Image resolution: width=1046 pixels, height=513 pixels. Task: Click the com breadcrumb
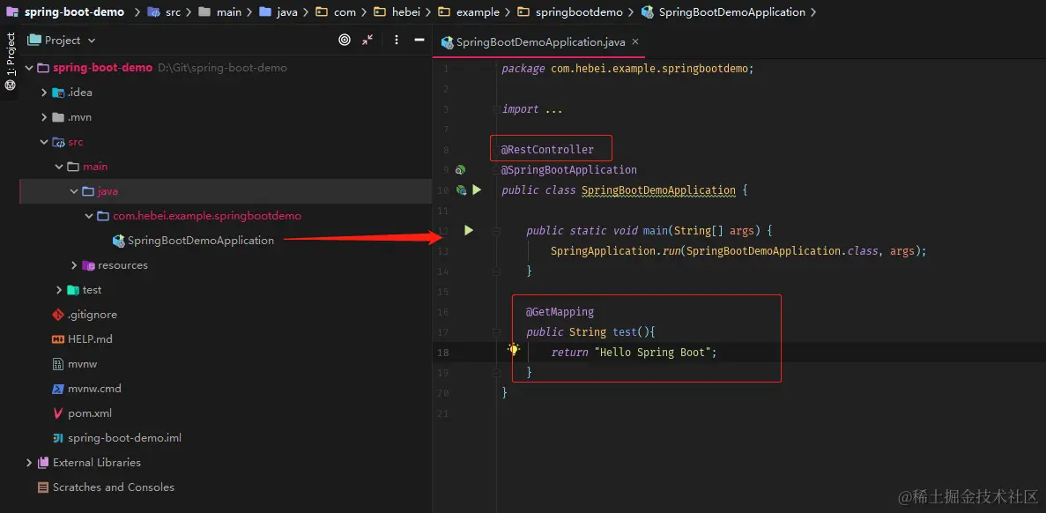tap(345, 12)
